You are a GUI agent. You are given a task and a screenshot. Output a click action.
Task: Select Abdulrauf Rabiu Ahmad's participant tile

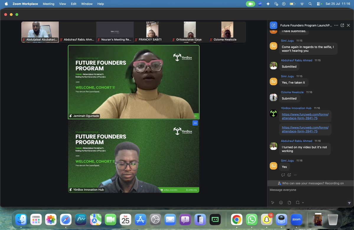pyautogui.click(x=77, y=32)
